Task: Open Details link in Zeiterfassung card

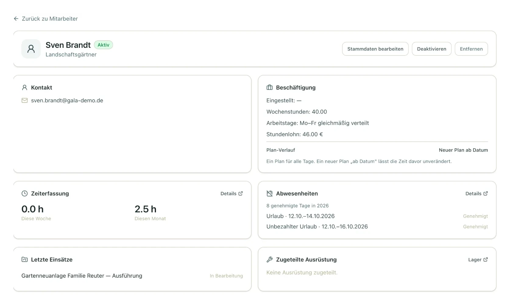Action: [x=232, y=193]
